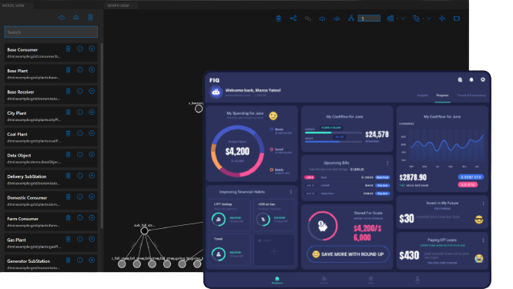The height and width of the screenshot is (289, 513).
Task: Open Upcoming Bills three-dot menu
Action: tap(387, 163)
